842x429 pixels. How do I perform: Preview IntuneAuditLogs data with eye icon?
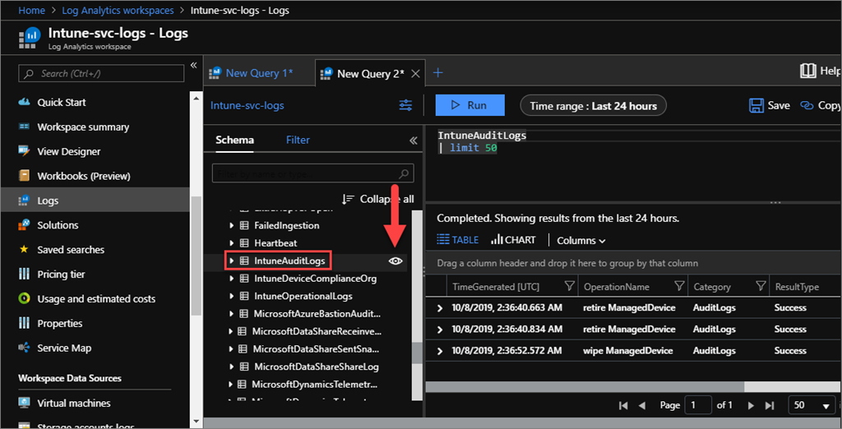(x=396, y=261)
